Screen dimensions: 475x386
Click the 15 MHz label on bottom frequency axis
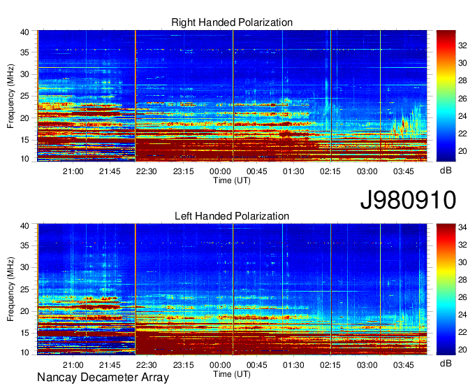(24, 334)
